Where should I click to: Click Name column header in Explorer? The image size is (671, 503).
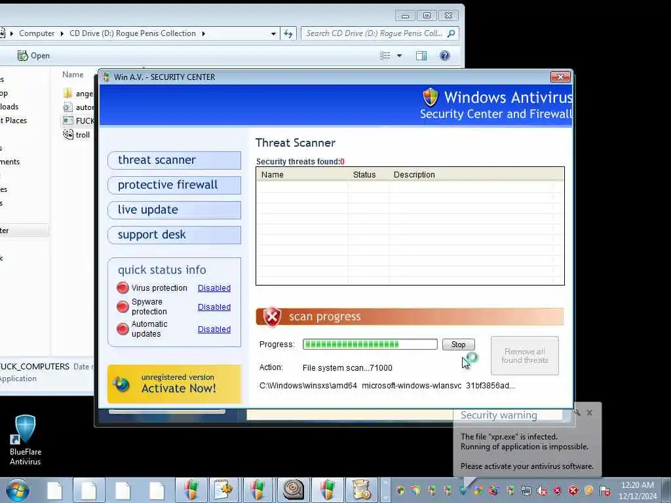[73, 75]
